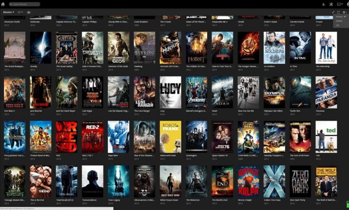This screenshot has height=210, width=349.
Task: Open White House Down poster
Action: pos(170,181)
